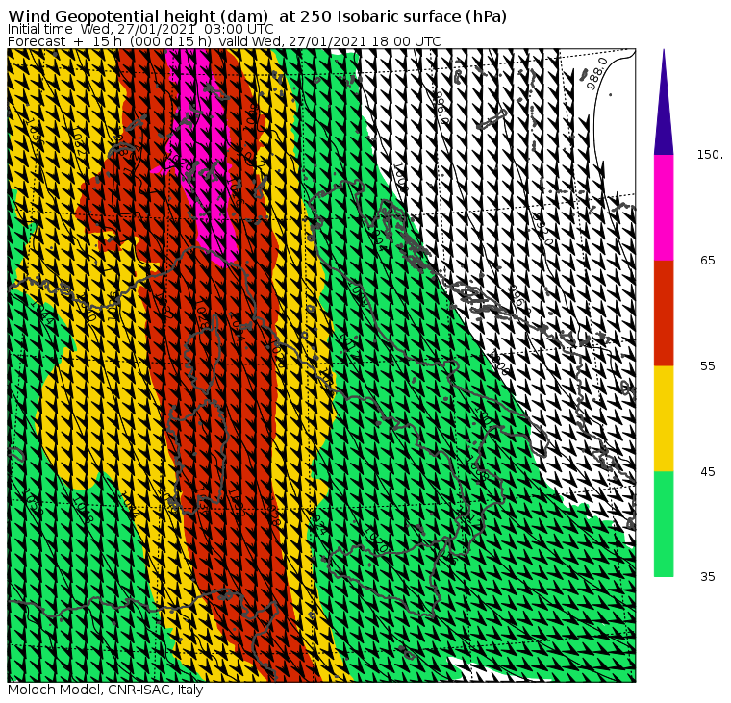Pick the green 35–45 legend band
731x703 pixels.
tap(664, 524)
